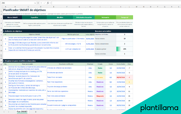Click the 1. Definición de objetivos section bar
Image resolution: width=181 pixels, height=114 pixels.
49,31
